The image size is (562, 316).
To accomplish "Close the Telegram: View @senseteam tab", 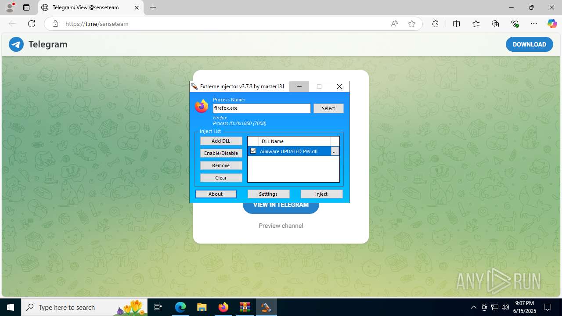I will click(x=137, y=7).
